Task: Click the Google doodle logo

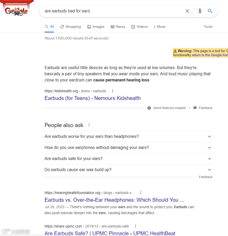Action: [16, 11]
